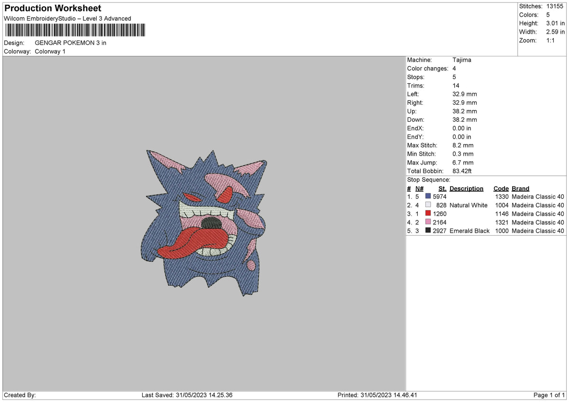Click the EndX value 0.00 in

click(462, 128)
